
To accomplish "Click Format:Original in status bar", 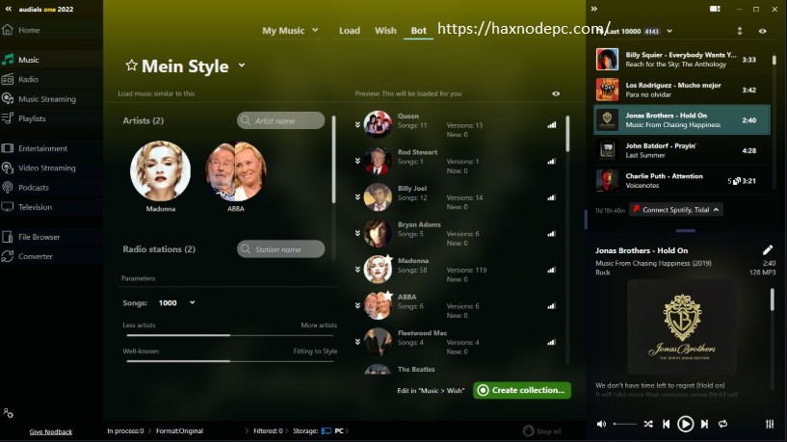I will pyautogui.click(x=180, y=430).
